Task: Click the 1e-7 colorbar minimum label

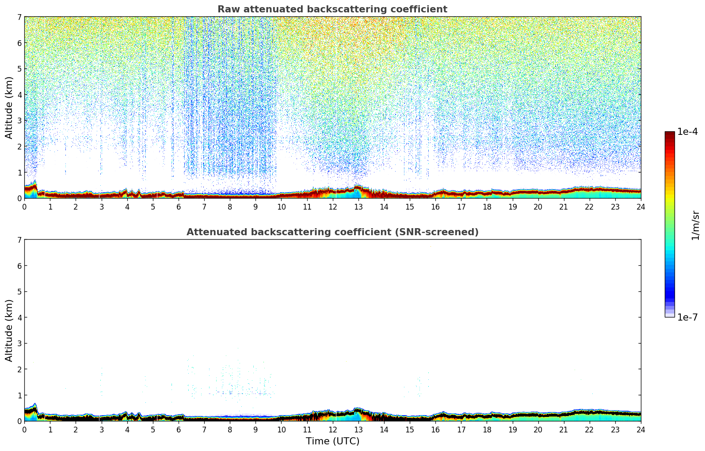Action: point(687,317)
